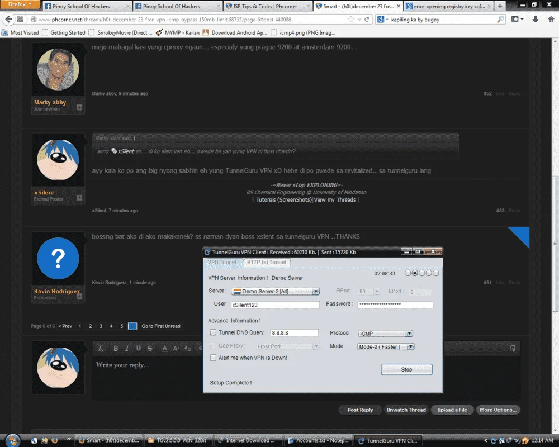Toggle bold in reply editor

(x=116, y=348)
